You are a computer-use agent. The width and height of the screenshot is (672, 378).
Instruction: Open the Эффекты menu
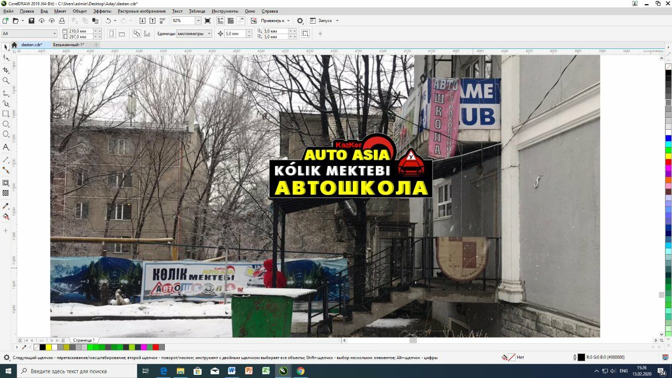pyautogui.click(x=102, y=11)
